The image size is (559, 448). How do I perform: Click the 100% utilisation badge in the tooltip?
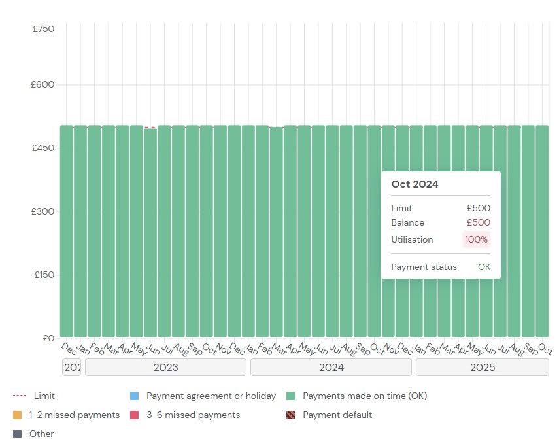click(476, 239)
